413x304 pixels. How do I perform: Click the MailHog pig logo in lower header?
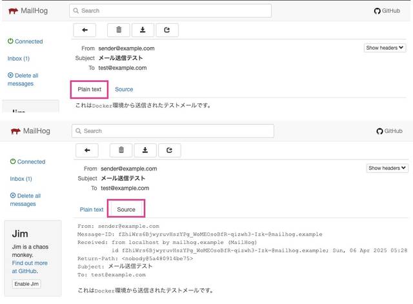click(x=15, y=131)
